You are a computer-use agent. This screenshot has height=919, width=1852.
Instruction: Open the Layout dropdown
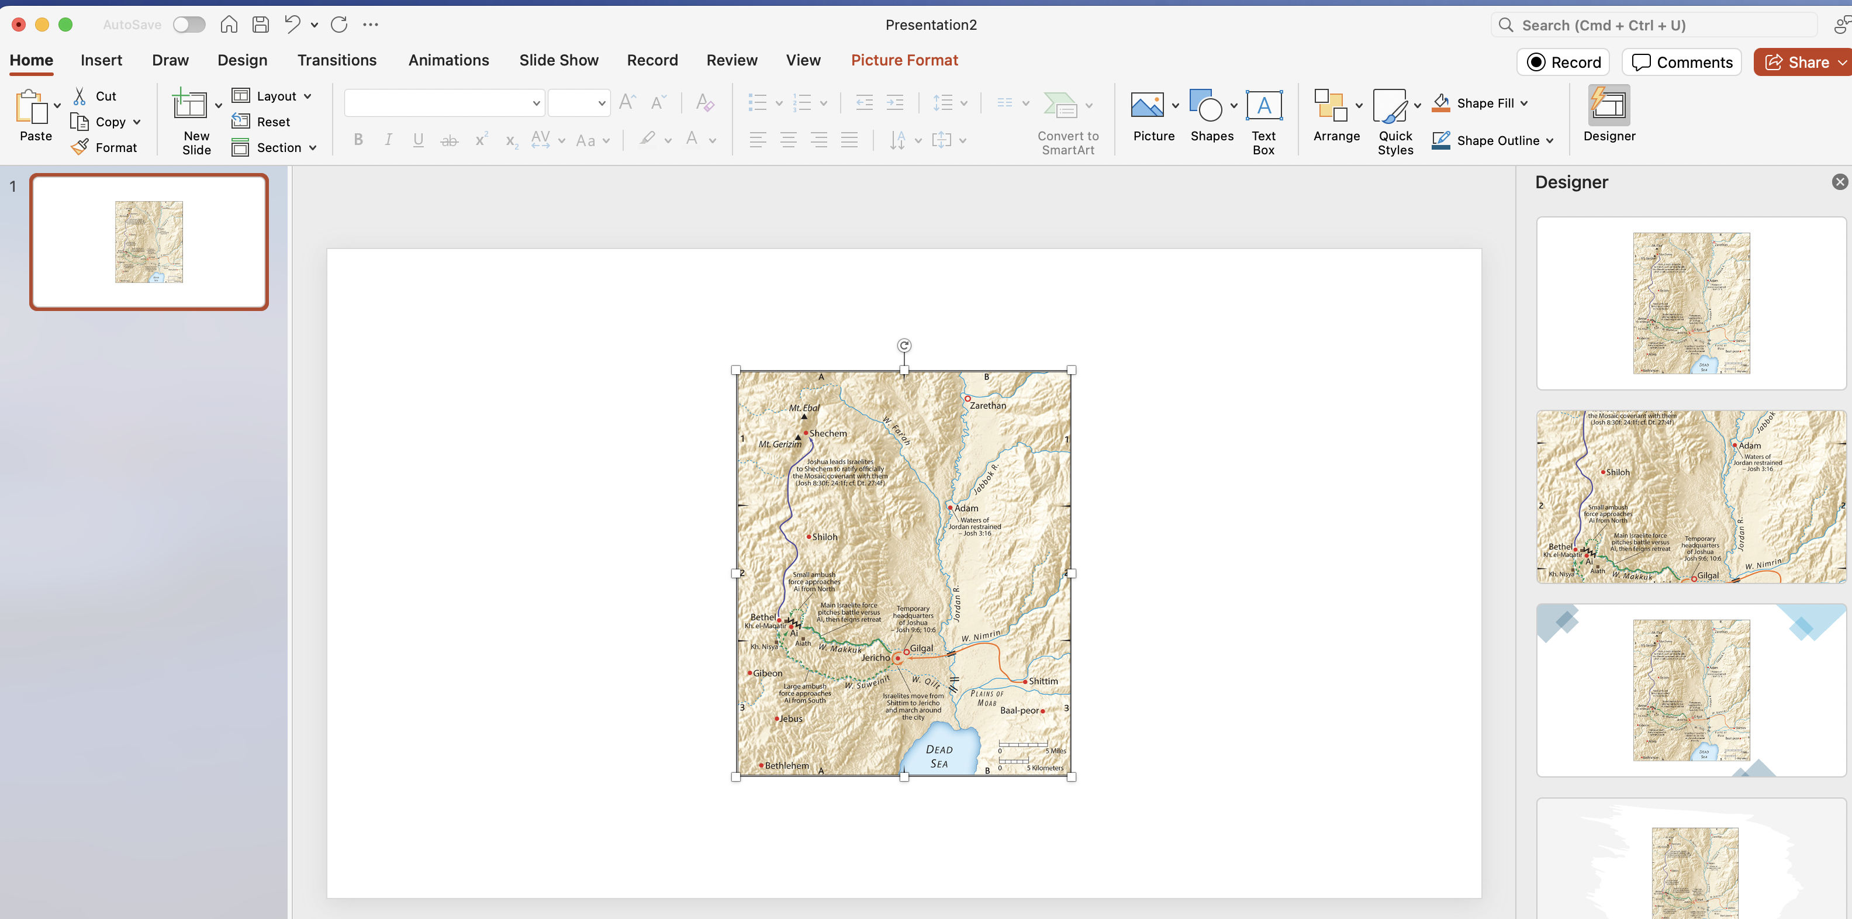[272, 96]
